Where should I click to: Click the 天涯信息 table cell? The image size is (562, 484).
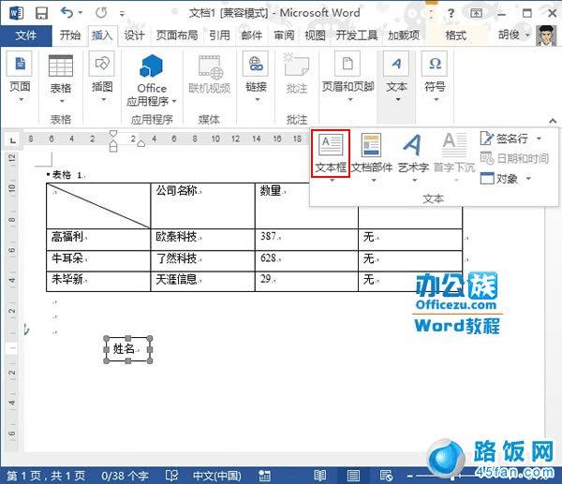202,282
